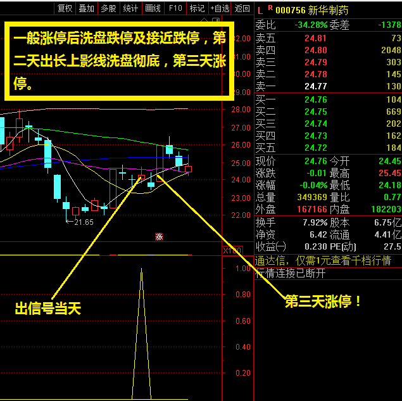Click the 返回 back button
Screen dimensions: 402x401
(x=242, y=9)
